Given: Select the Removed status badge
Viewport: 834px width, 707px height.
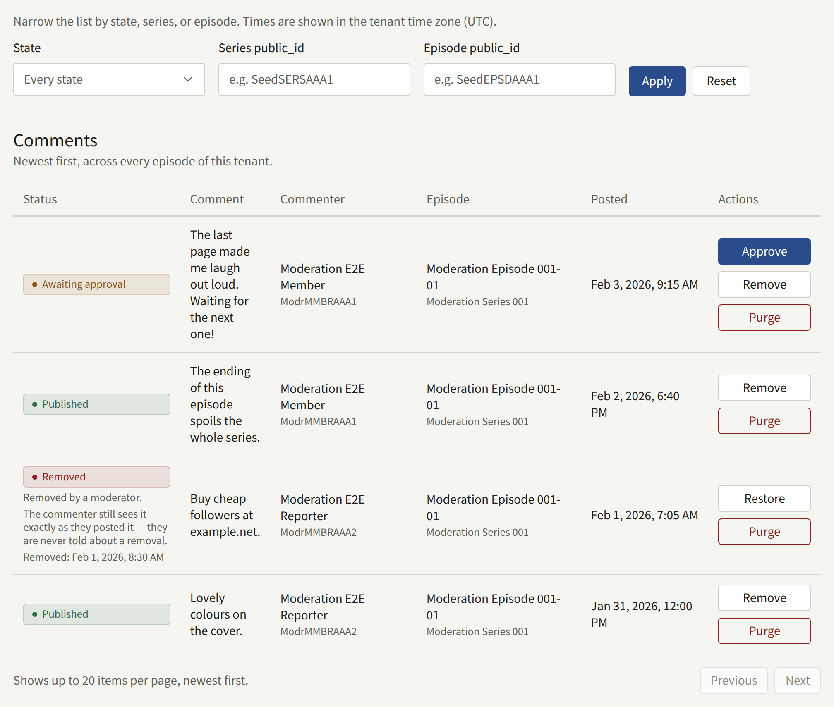Looking at the screenshot, I should click(x=97, y=477).
